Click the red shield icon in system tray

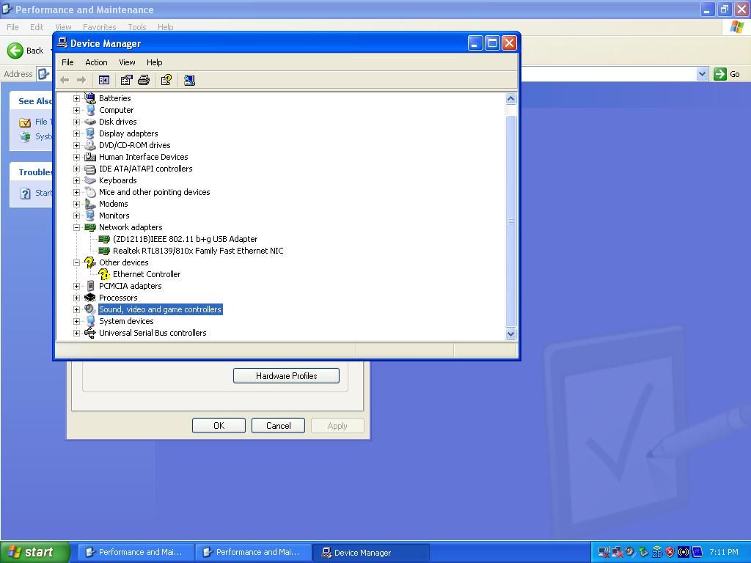670,553
